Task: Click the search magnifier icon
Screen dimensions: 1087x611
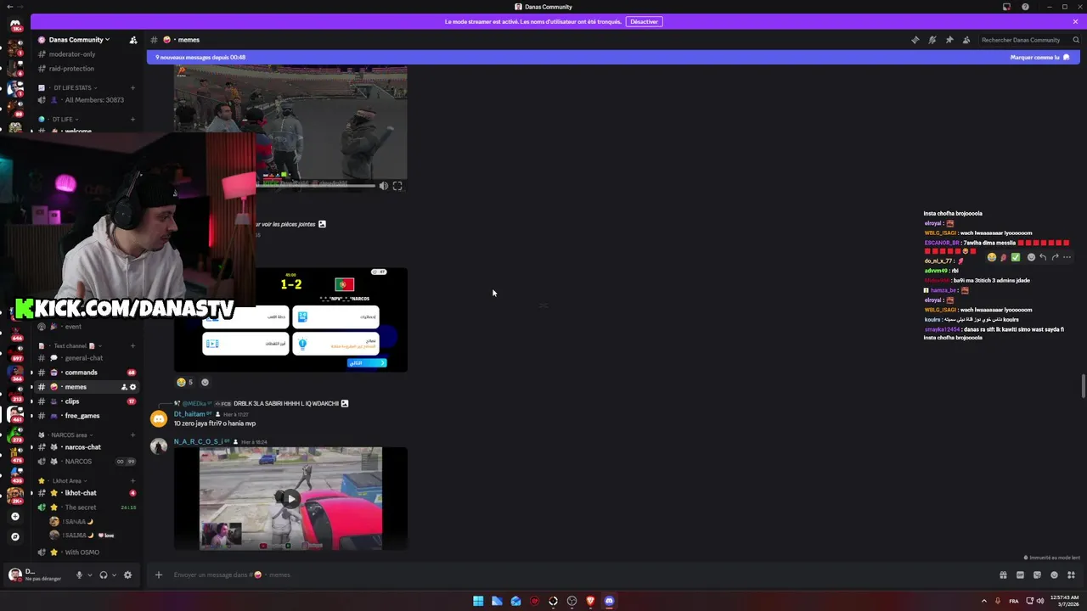Action: click(x=1076, y=40)
